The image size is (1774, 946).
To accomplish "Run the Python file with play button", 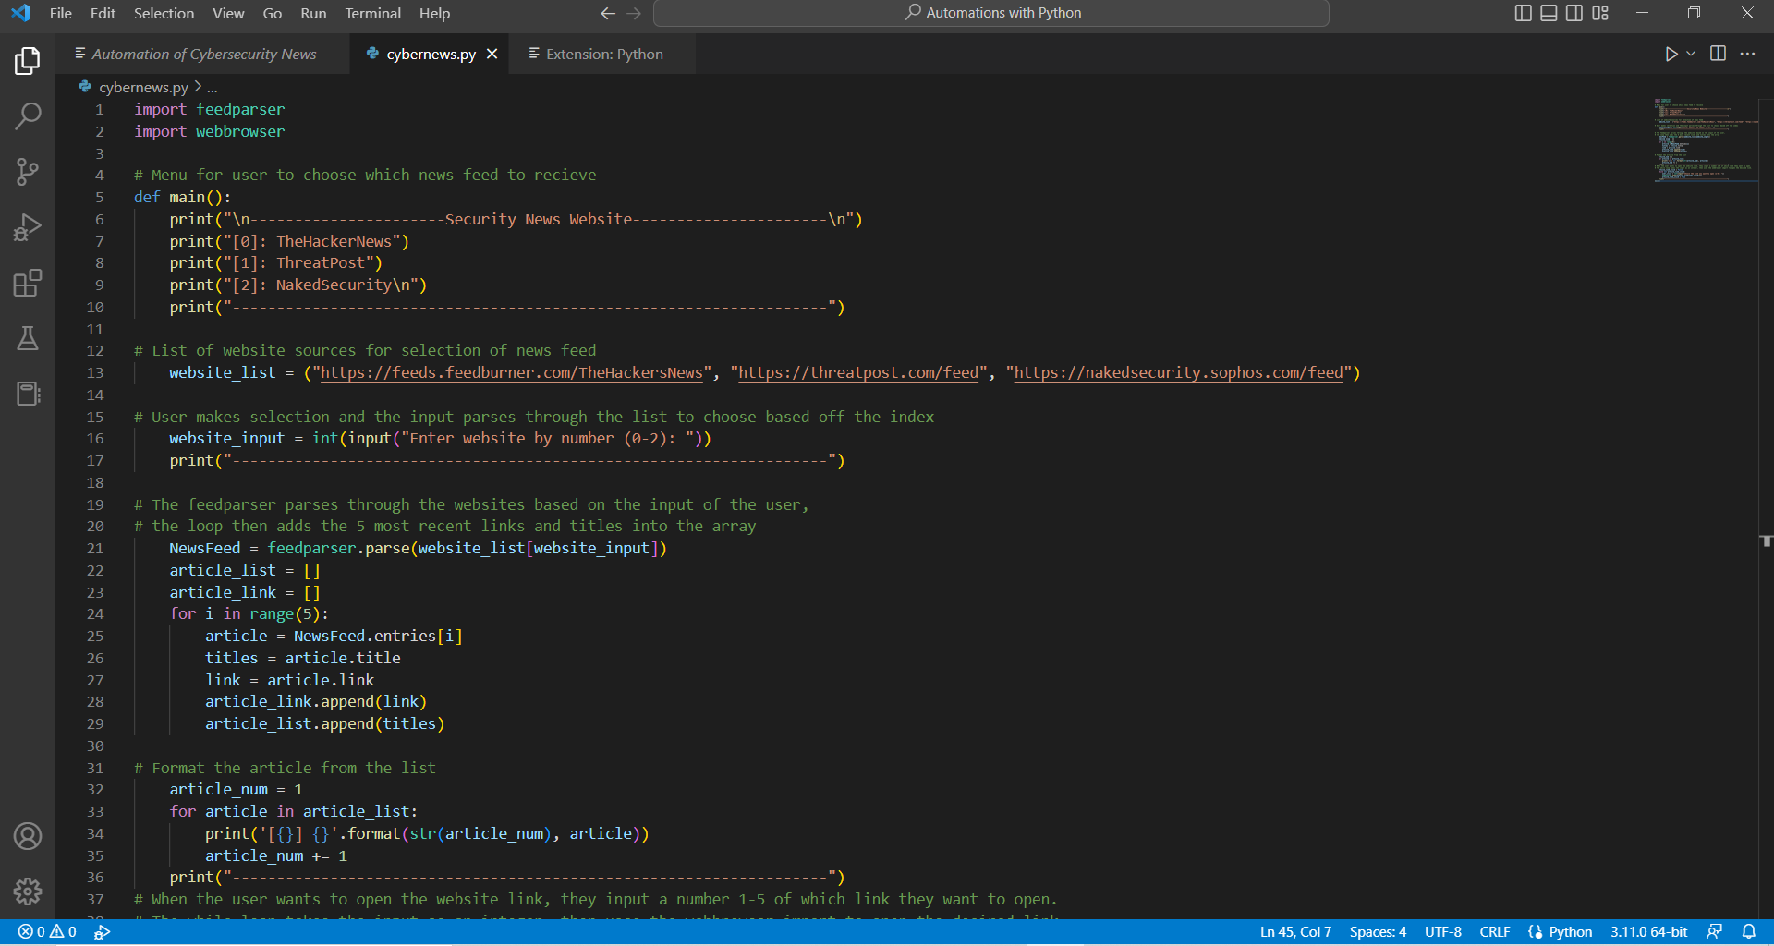I will (x=1671, y=54).
